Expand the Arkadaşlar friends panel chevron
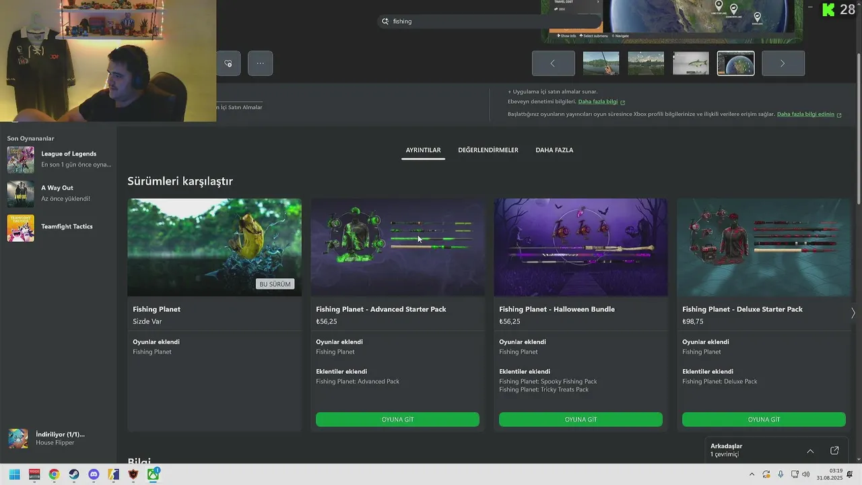Screen dimensions: 862x485 click(810, 451)
